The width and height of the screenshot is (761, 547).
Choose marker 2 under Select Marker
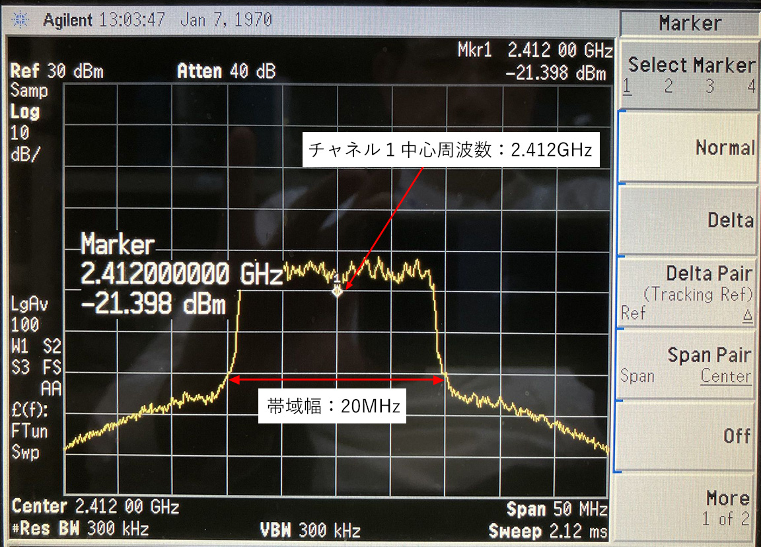[x=669, y=86]
